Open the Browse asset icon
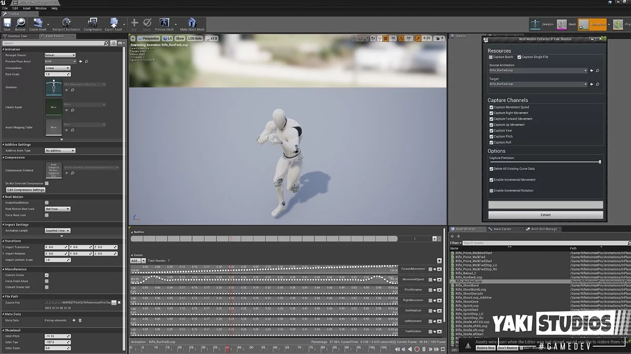This screenshot has height=354, width=631. [x=21, y=23]
